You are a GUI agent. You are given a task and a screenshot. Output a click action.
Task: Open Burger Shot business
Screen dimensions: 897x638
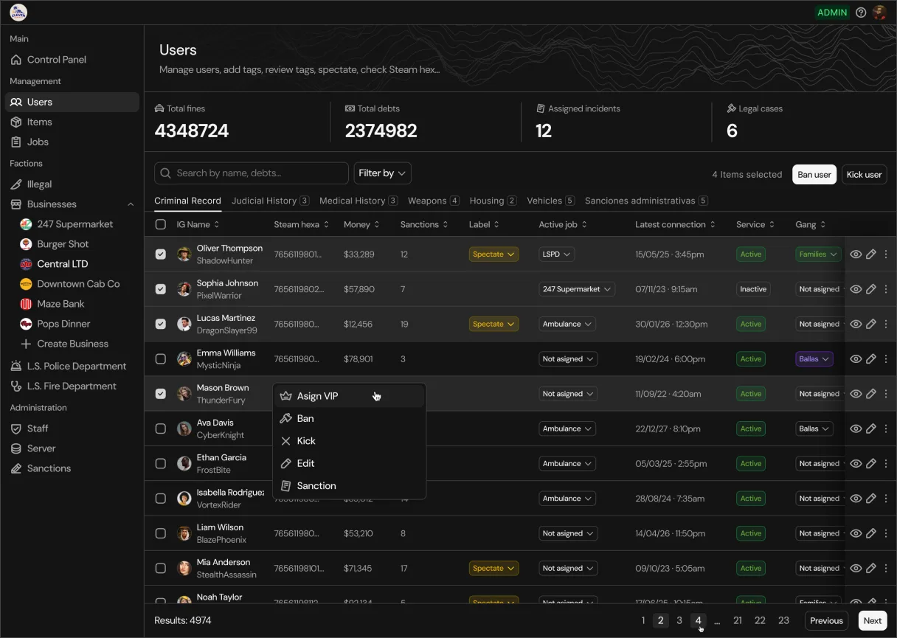click(x=63, y=244)
